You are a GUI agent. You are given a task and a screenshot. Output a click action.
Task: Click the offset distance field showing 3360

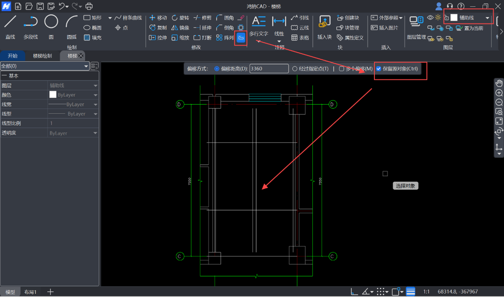coord(269,69)
